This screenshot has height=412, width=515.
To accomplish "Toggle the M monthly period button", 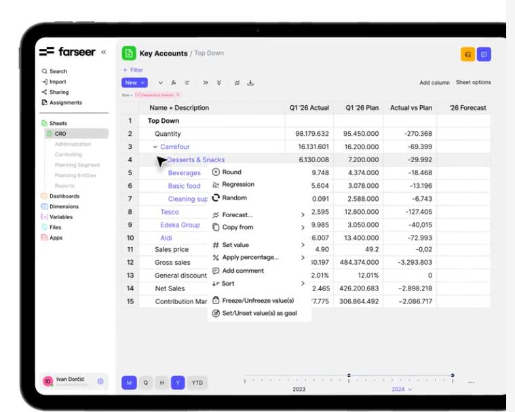I will click(x=129, y=382).
